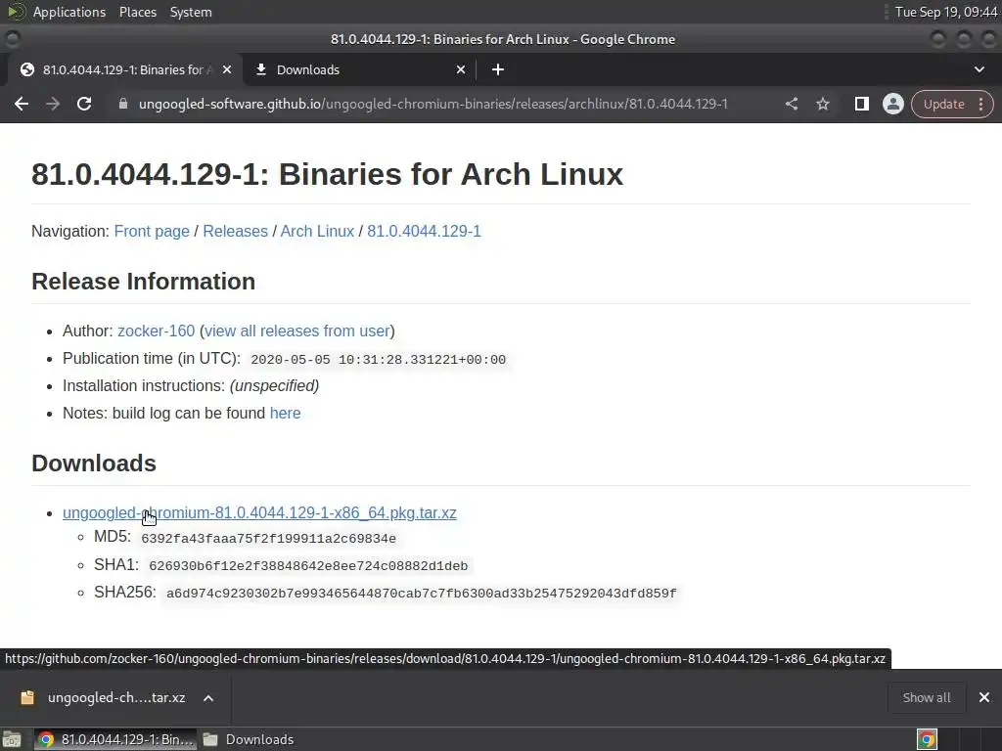Open the tab search dropdown arrow

979,69
